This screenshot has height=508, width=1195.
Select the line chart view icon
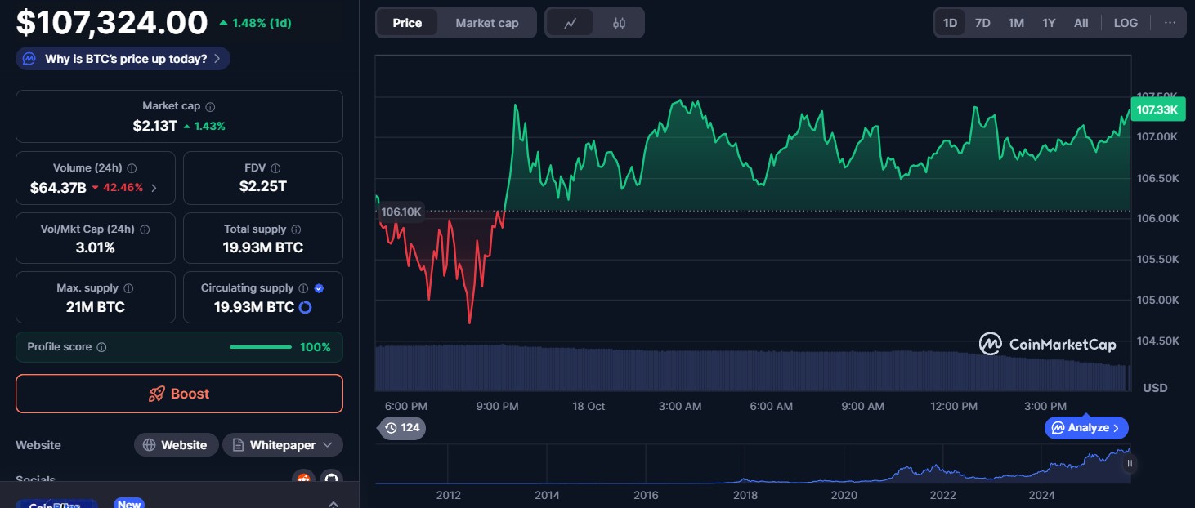click(x=571, y=23)
